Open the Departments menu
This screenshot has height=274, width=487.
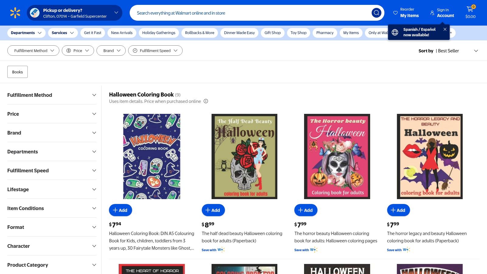pyautogui.click(x=26, y=33)
